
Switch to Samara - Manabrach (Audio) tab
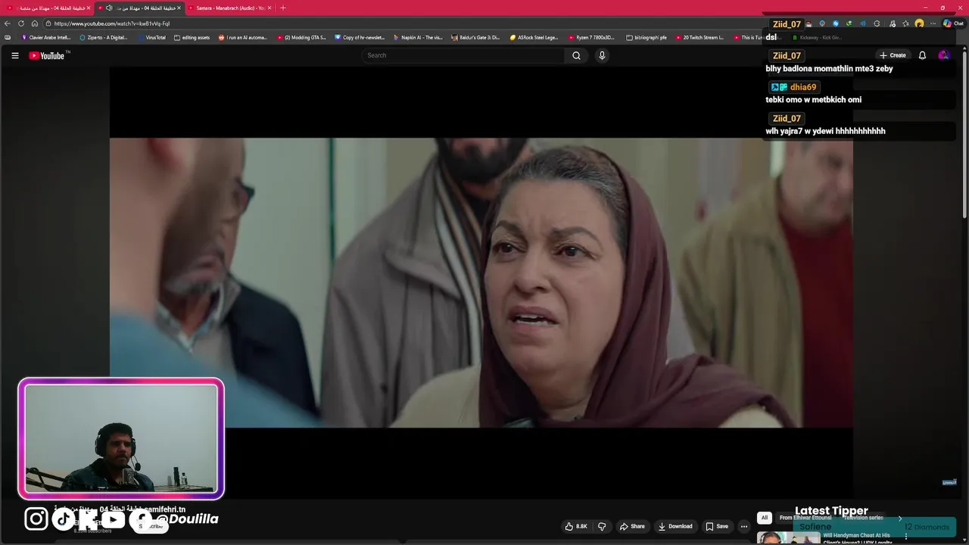point(230,8)
